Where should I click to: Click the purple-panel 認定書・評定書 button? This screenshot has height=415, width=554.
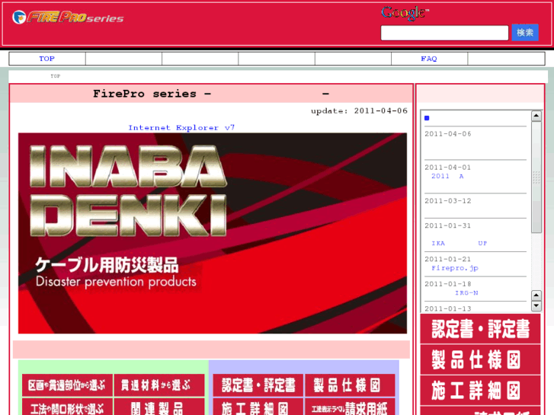[258, 385]
